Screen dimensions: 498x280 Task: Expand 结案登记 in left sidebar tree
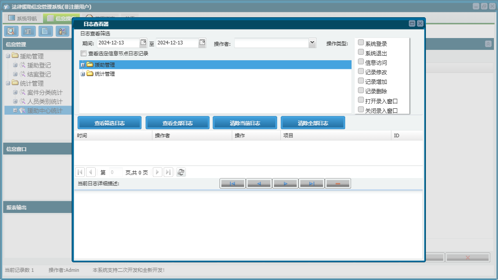(15, 74)
